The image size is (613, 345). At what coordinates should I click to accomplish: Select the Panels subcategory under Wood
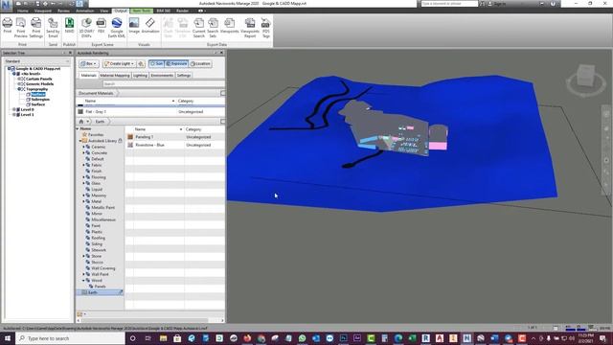click(x=100, y=287)
